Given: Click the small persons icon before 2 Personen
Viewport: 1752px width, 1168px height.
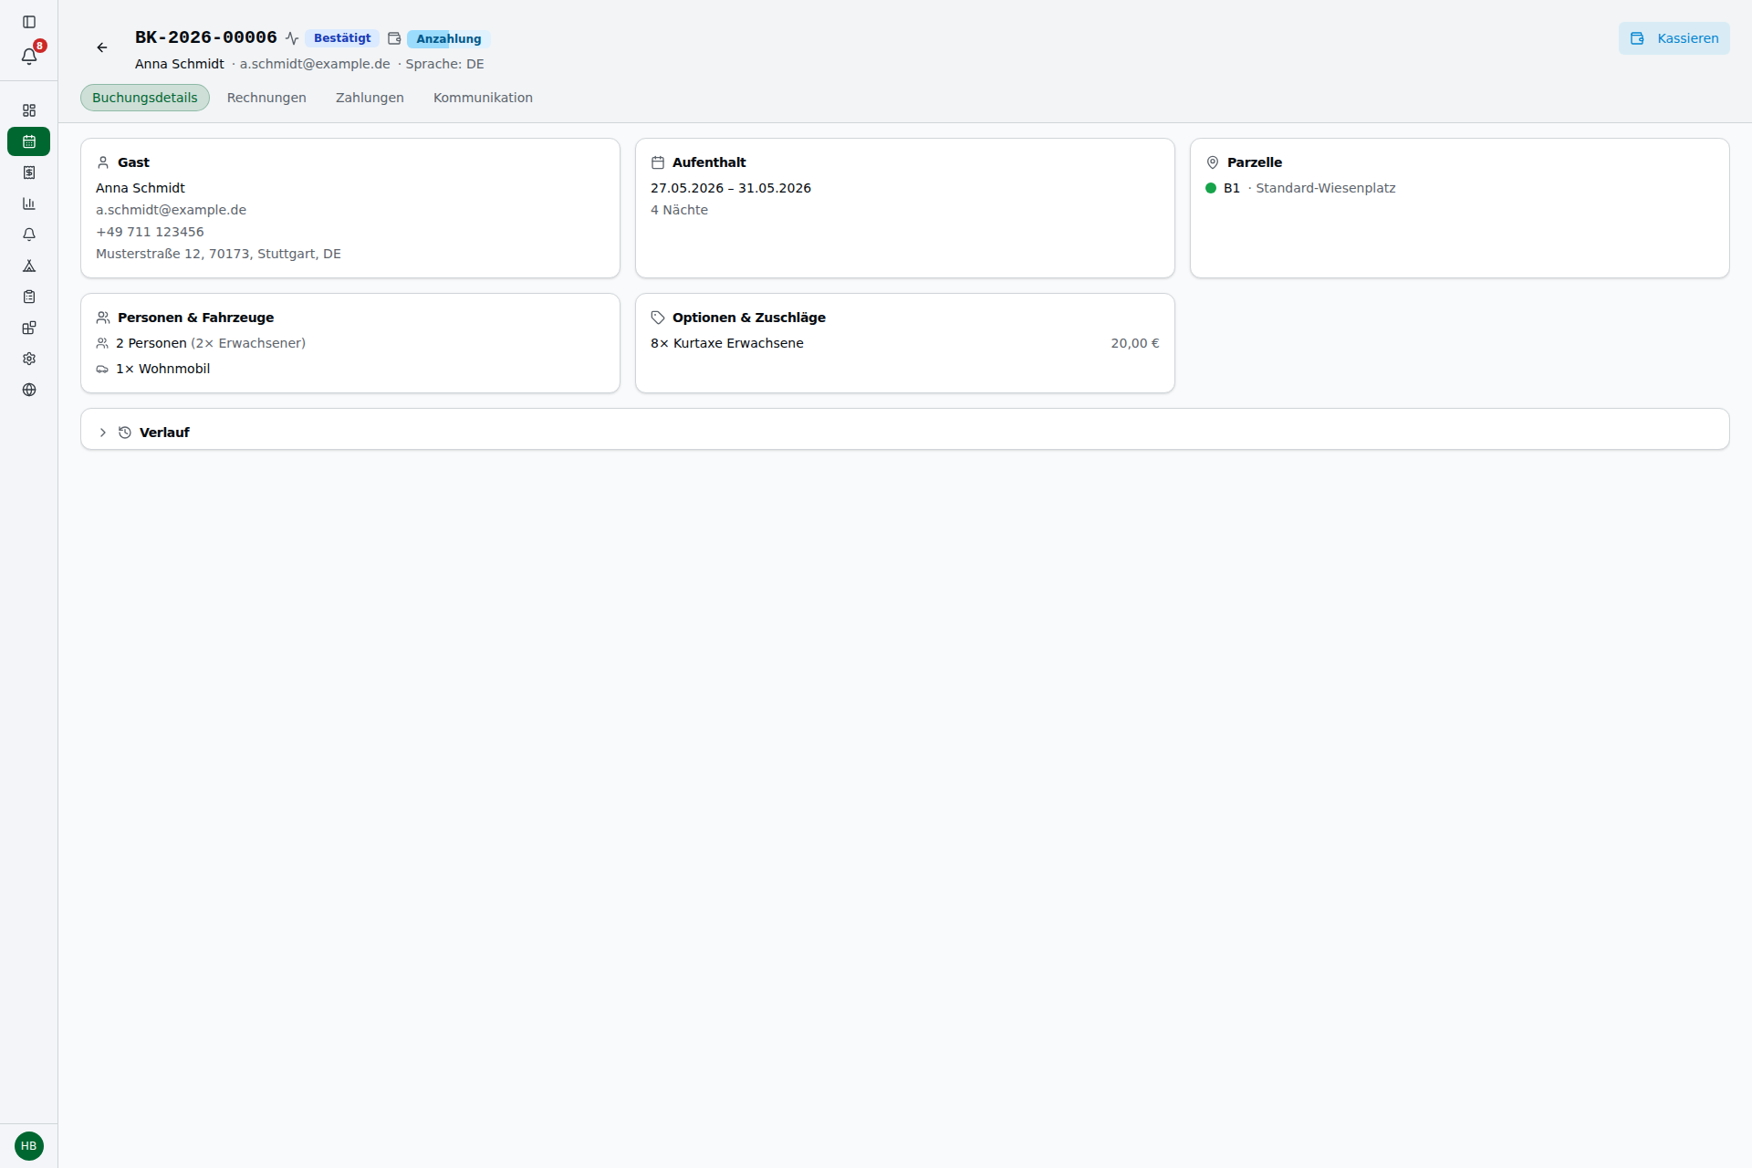Looking at the screenshot, I should (x=102, y=343).
